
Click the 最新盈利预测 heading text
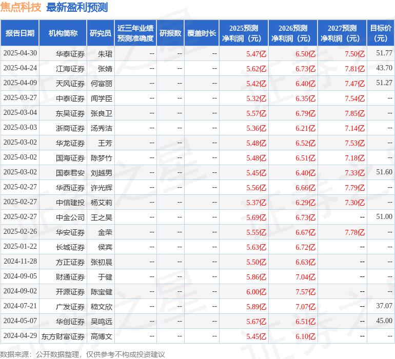pyautogui.click(x=77, y=7)
